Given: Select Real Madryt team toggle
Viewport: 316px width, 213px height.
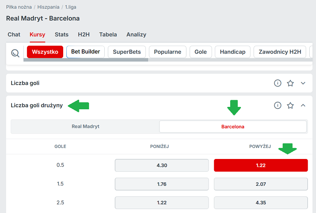Looking at the screenshot, I should (x=85, y=127).
